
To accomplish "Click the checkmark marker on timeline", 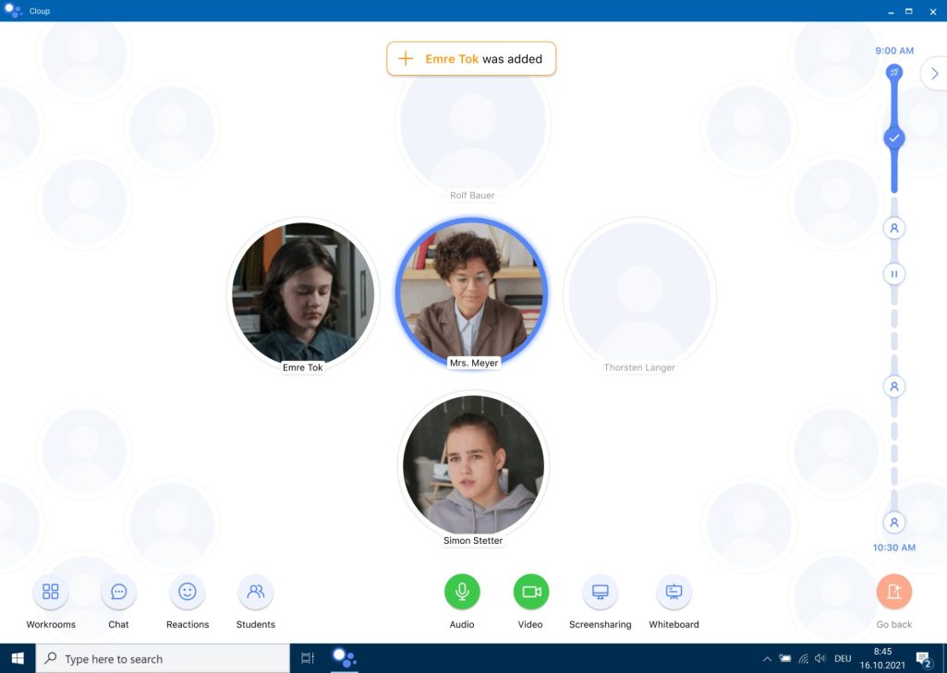I will click(x=893, y=138).
